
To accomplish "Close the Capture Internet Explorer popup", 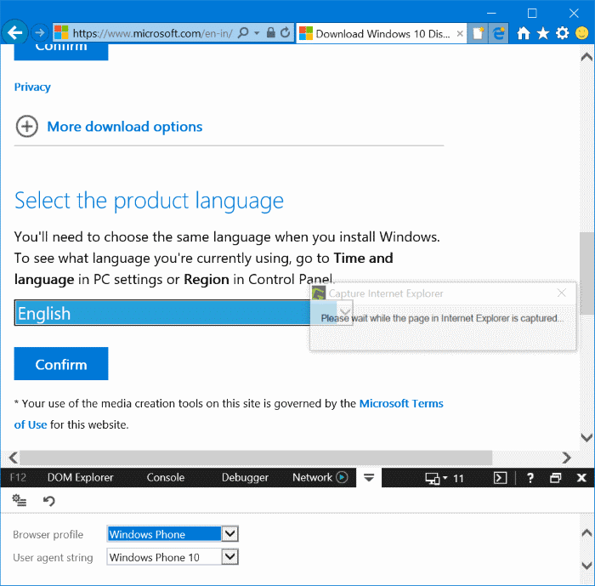I will [x=562, y=293].
